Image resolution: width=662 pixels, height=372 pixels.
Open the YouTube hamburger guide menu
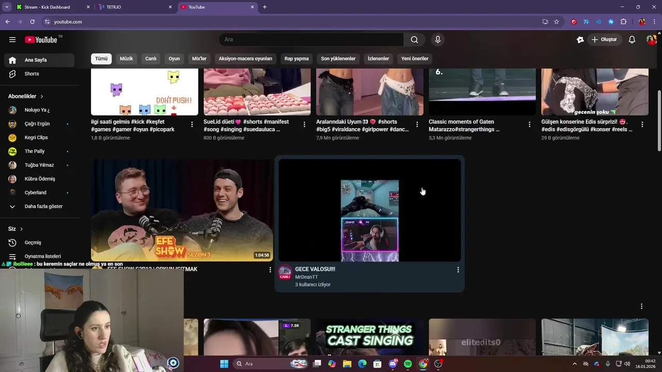pos(12,40)
